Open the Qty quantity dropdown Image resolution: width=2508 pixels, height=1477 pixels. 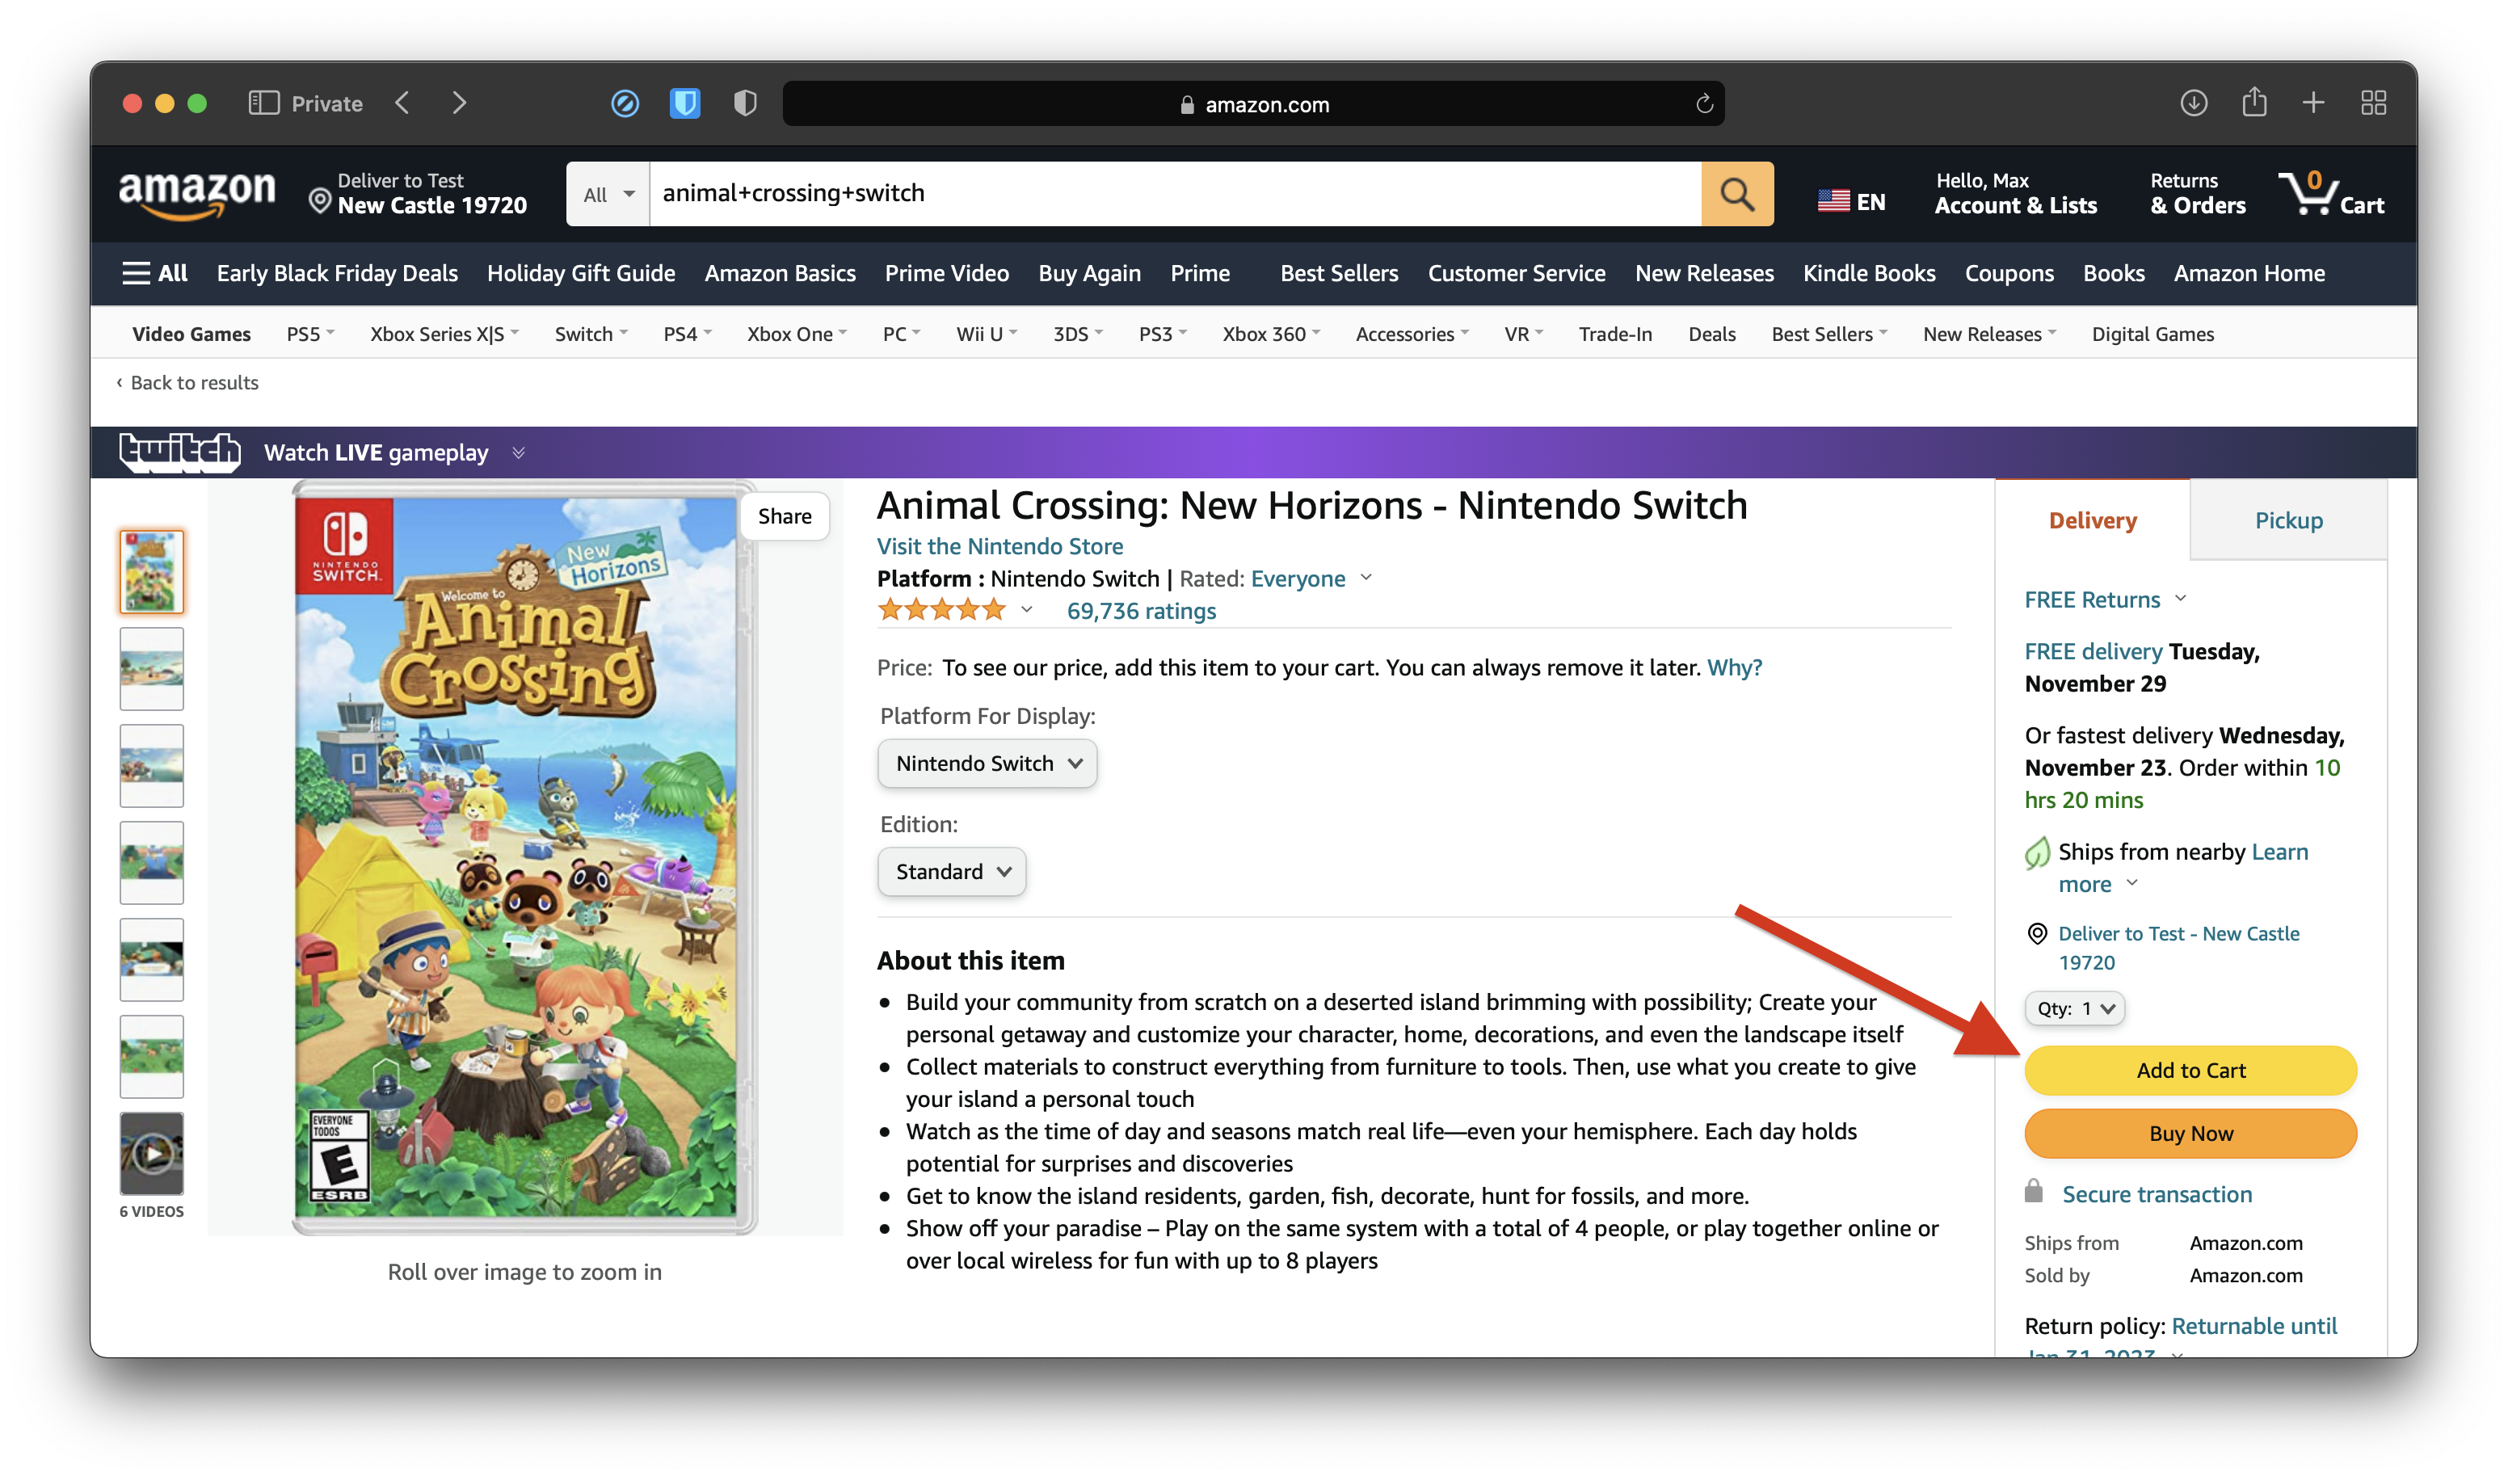(2075, 1008)
